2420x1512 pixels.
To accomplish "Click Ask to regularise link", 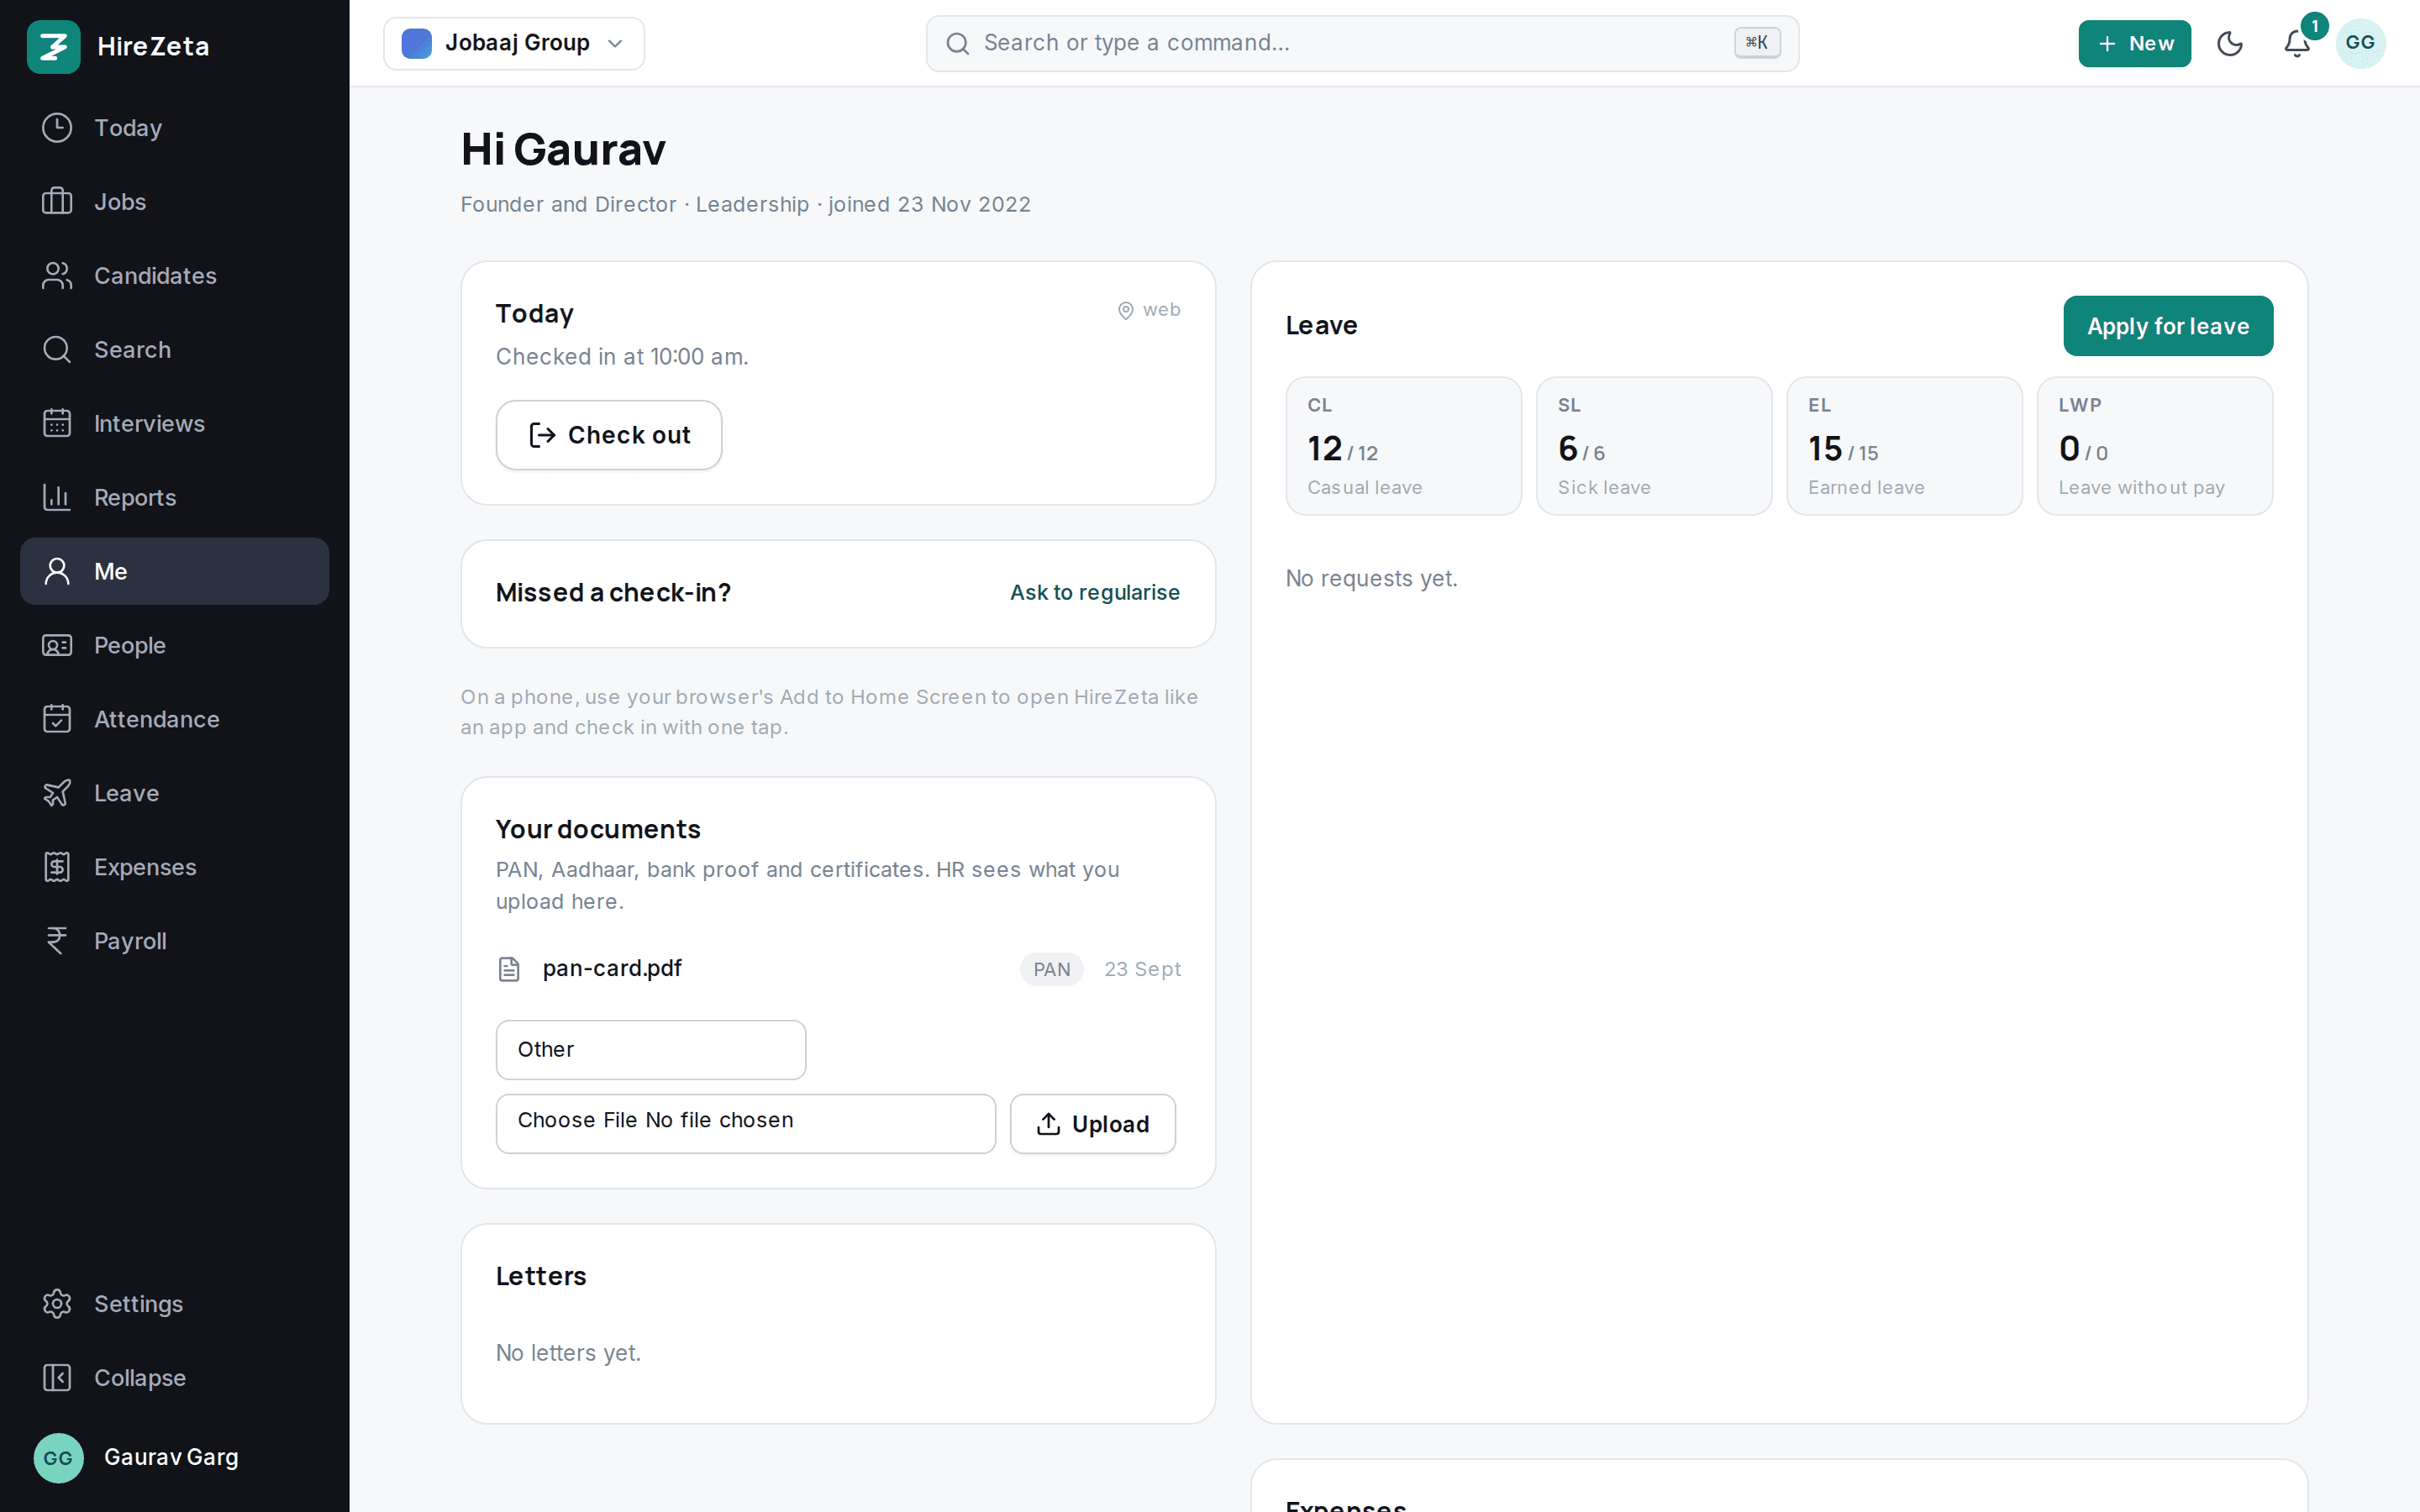I will coord(1095,593).
